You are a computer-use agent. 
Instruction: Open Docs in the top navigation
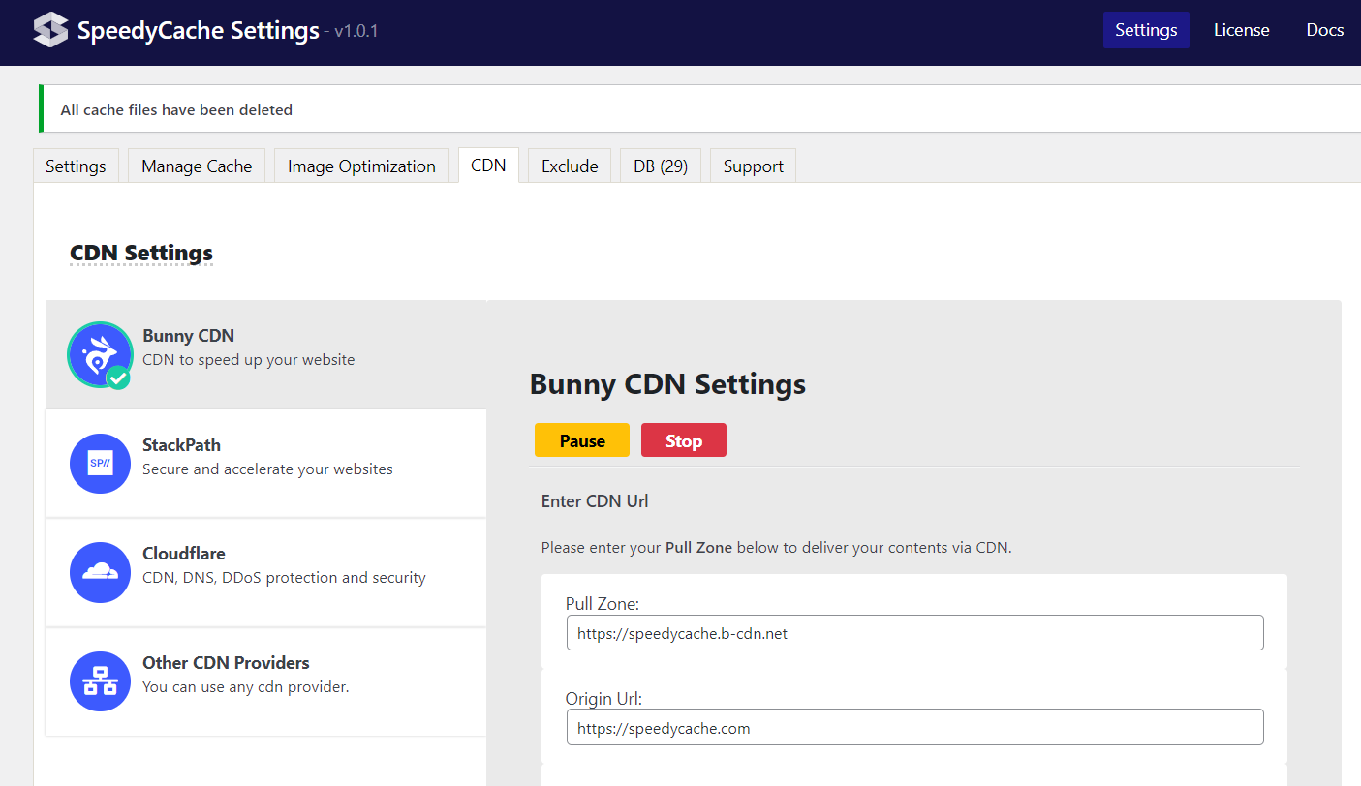point(1324,30)
